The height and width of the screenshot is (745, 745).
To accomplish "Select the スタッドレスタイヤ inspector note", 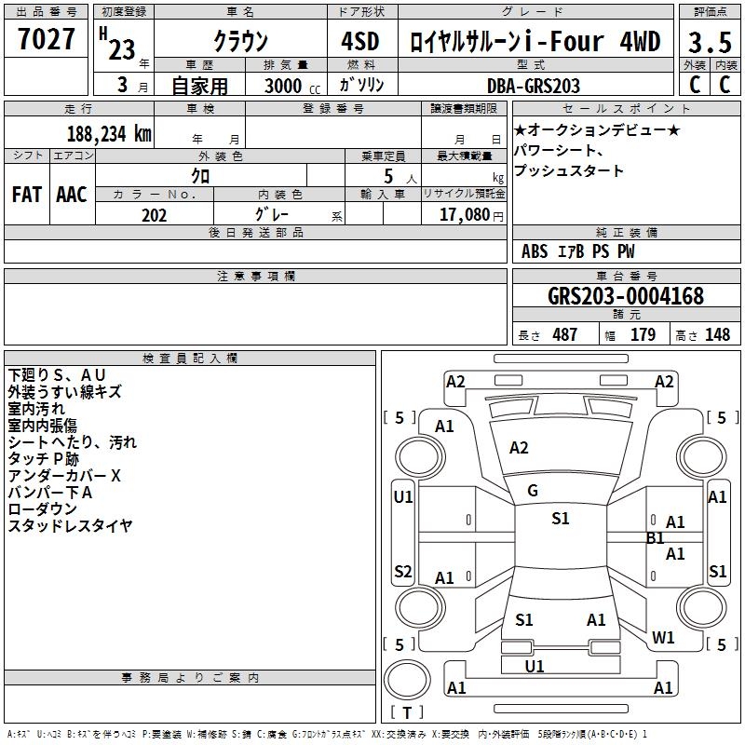I will tap(71, 526).
